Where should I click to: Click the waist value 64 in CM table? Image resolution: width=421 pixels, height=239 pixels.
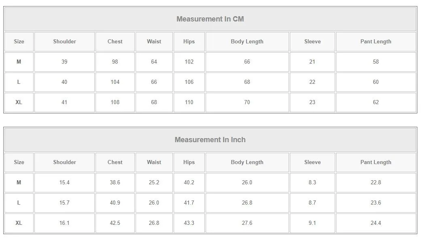[154, 62]
